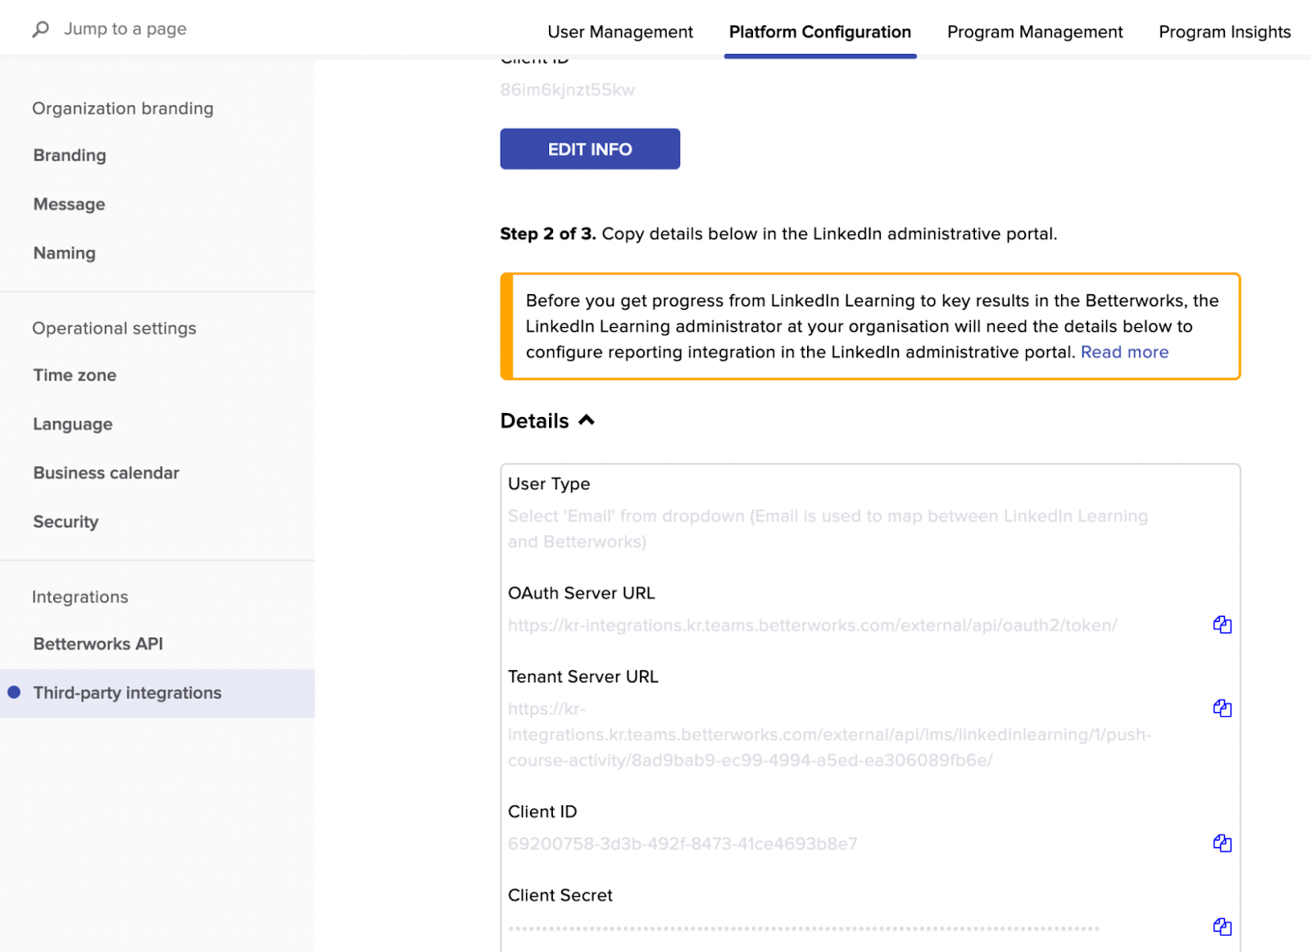Click the Step 2 of 3 text
The height and width of the screenshot is (952, 1311).
click(x=548, y=234)
